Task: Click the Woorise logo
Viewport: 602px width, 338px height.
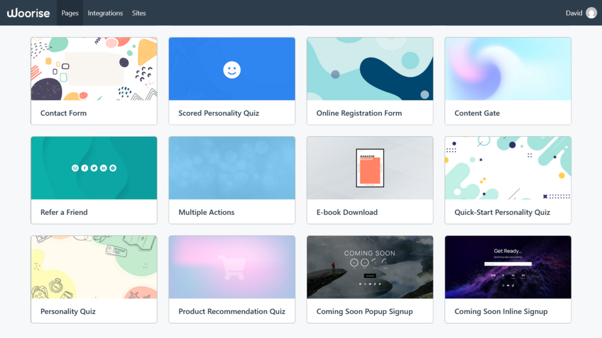Action: coord(28,13)
